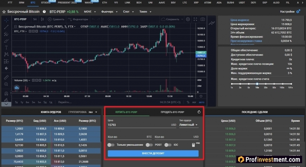
Task: Open the Фьючерс dropdown menu
Action: click(109, 12)
